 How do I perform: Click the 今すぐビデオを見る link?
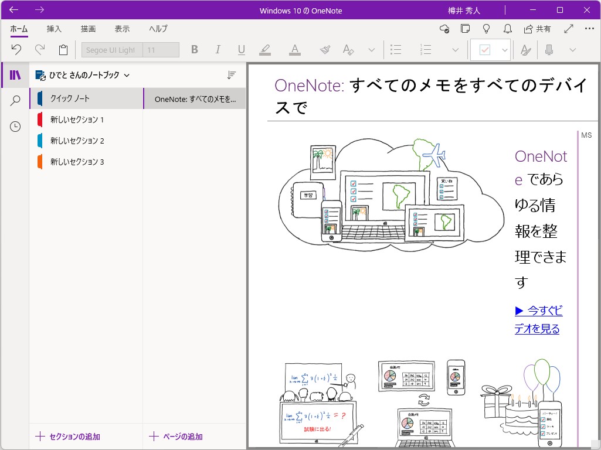click(x=538, y=319)
